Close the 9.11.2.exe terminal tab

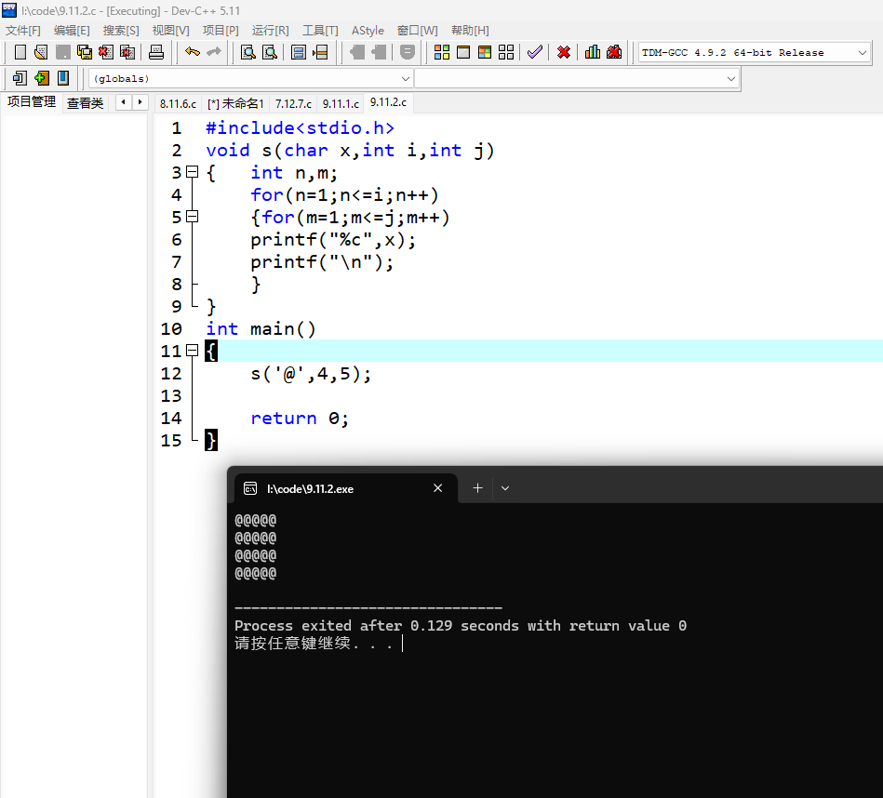pos(437,488)
